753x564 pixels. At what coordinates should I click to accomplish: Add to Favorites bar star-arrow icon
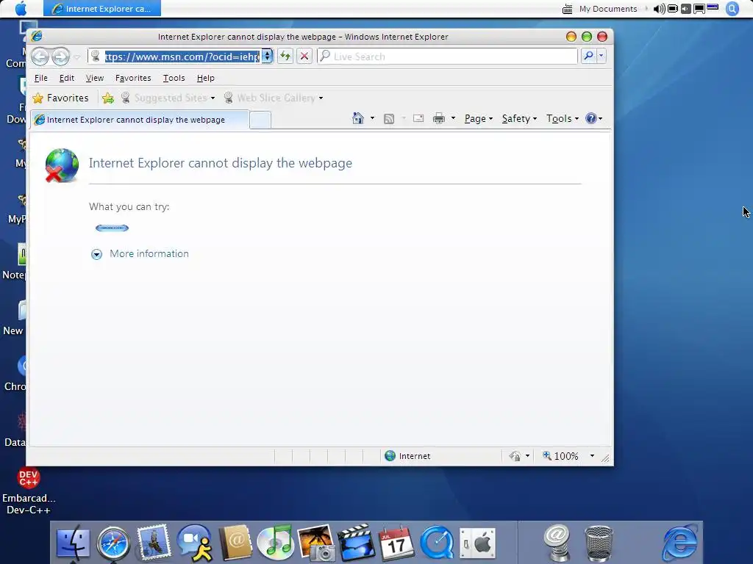pos(108,98)
